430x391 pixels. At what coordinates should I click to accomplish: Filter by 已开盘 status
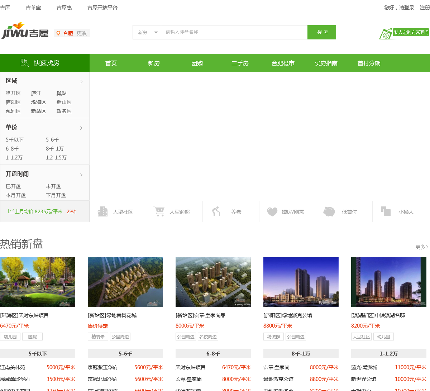[x=13, y=186]
